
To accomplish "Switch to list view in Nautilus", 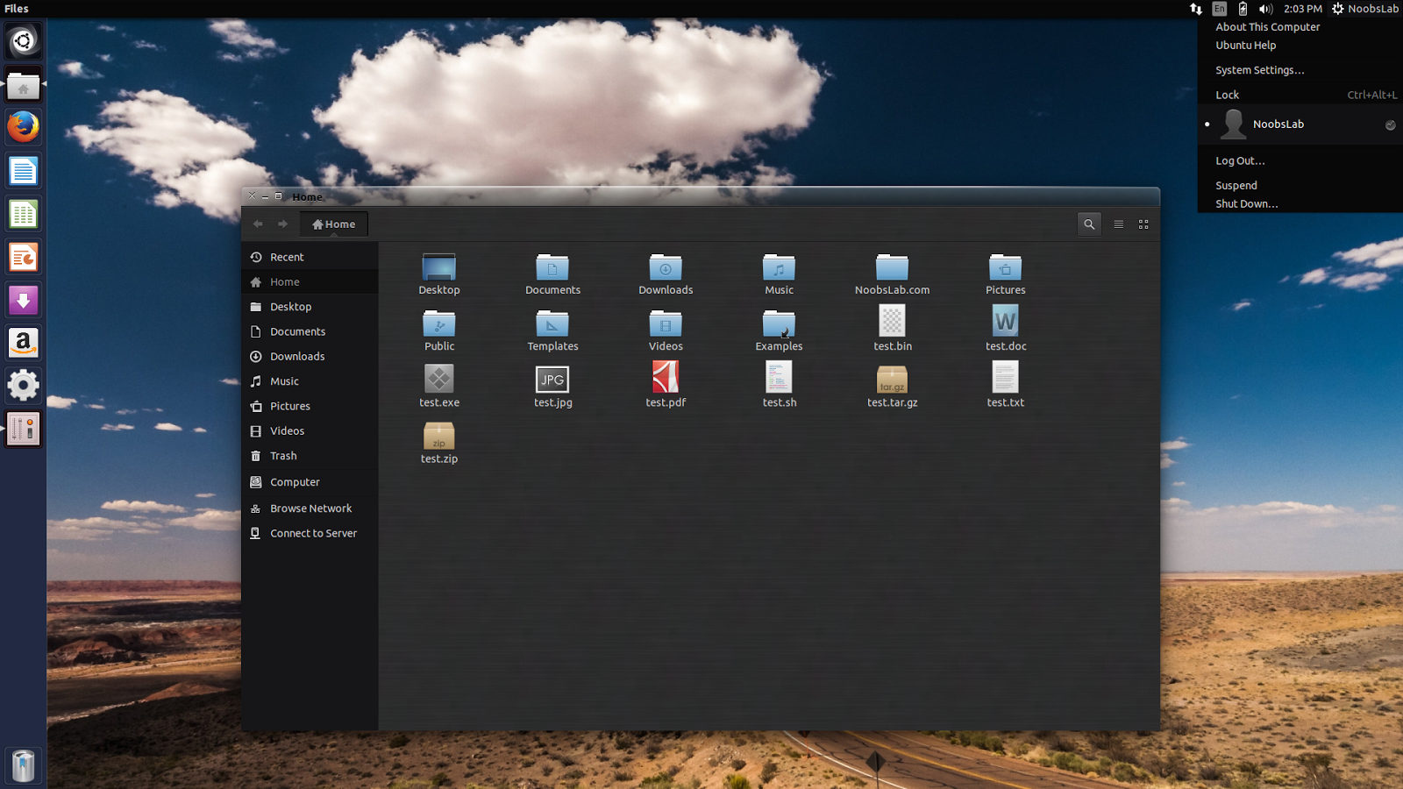I will (1118, 224).
